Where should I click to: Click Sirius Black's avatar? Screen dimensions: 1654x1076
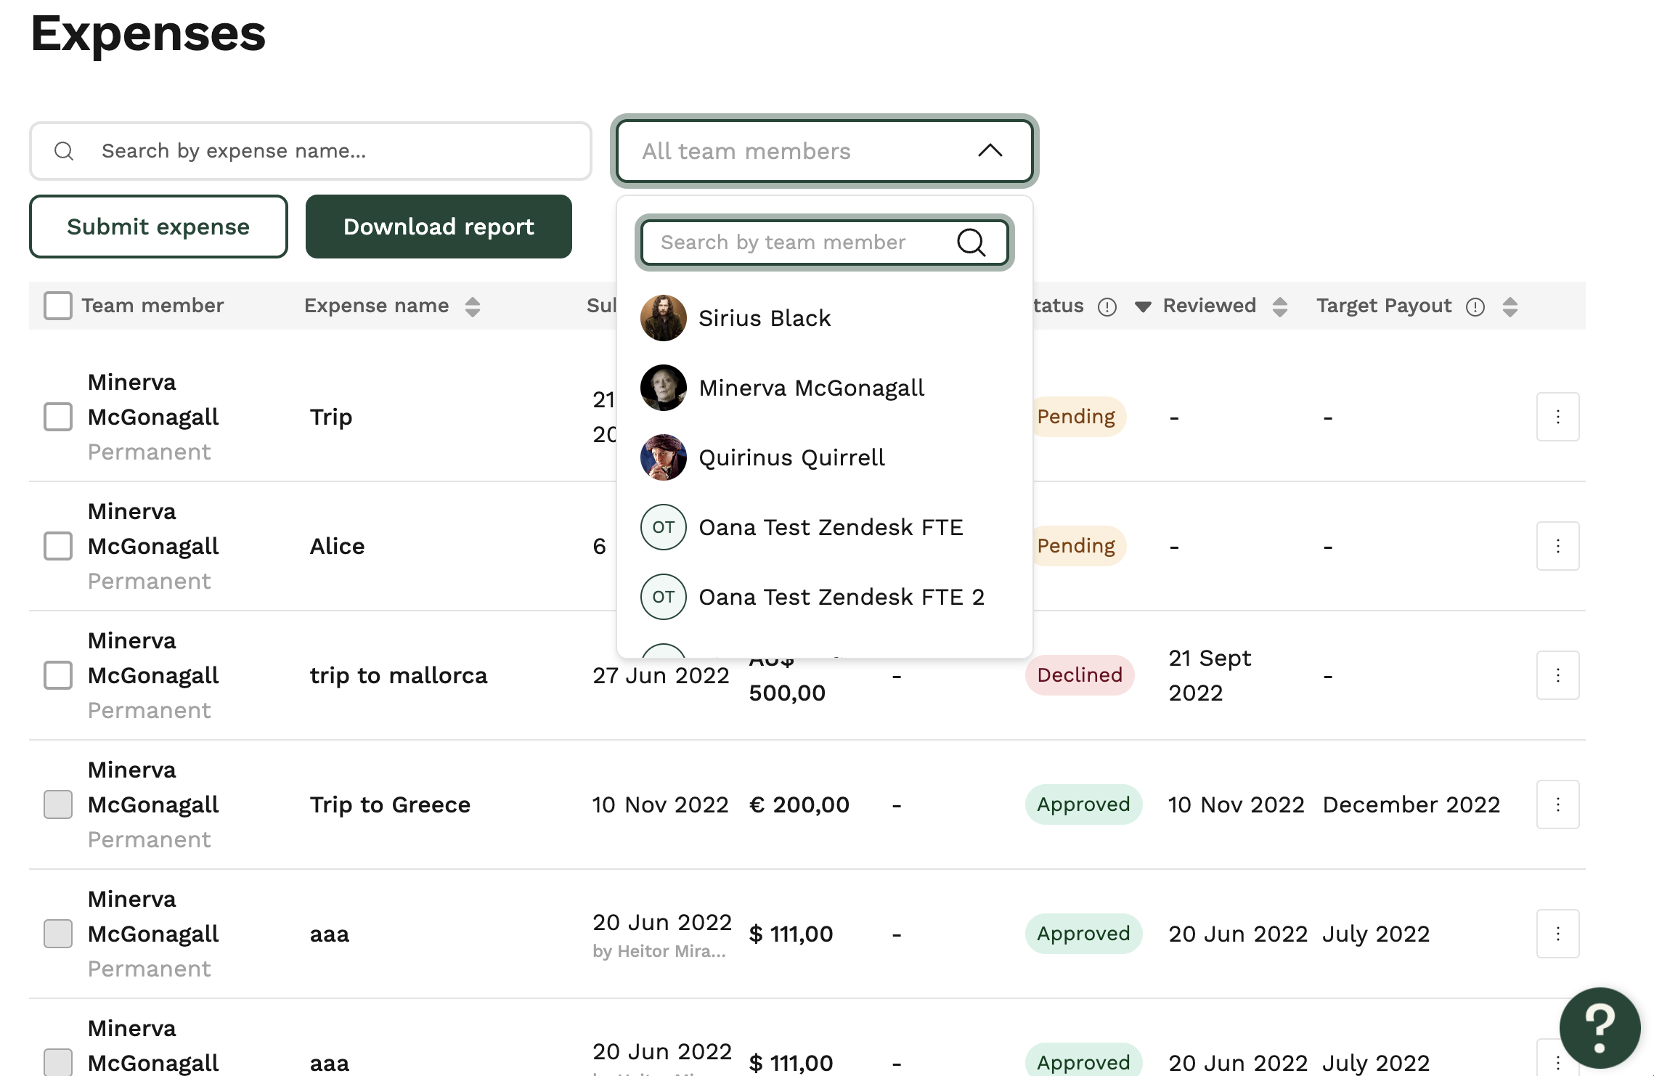pos(664,318)
